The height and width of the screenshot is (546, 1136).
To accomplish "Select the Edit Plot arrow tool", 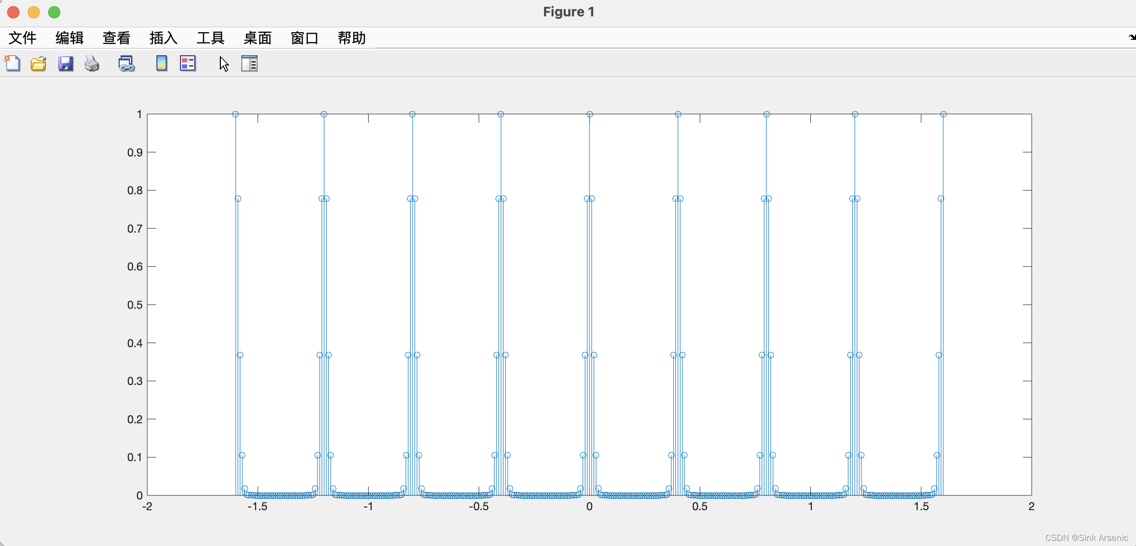I will (224, 64).
